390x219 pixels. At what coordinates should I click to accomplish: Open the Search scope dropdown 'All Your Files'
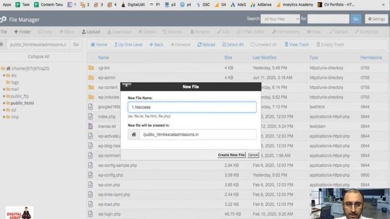(x=280, y=19)
